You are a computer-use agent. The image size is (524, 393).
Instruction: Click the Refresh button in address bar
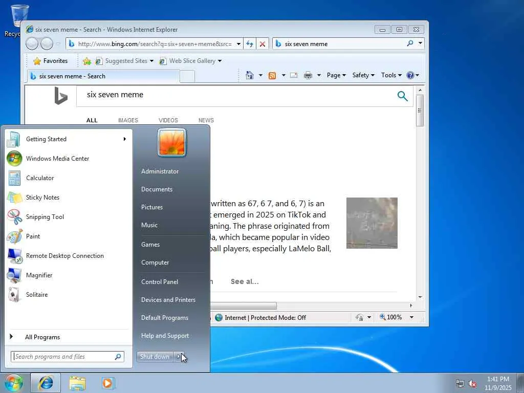(250, 44)
